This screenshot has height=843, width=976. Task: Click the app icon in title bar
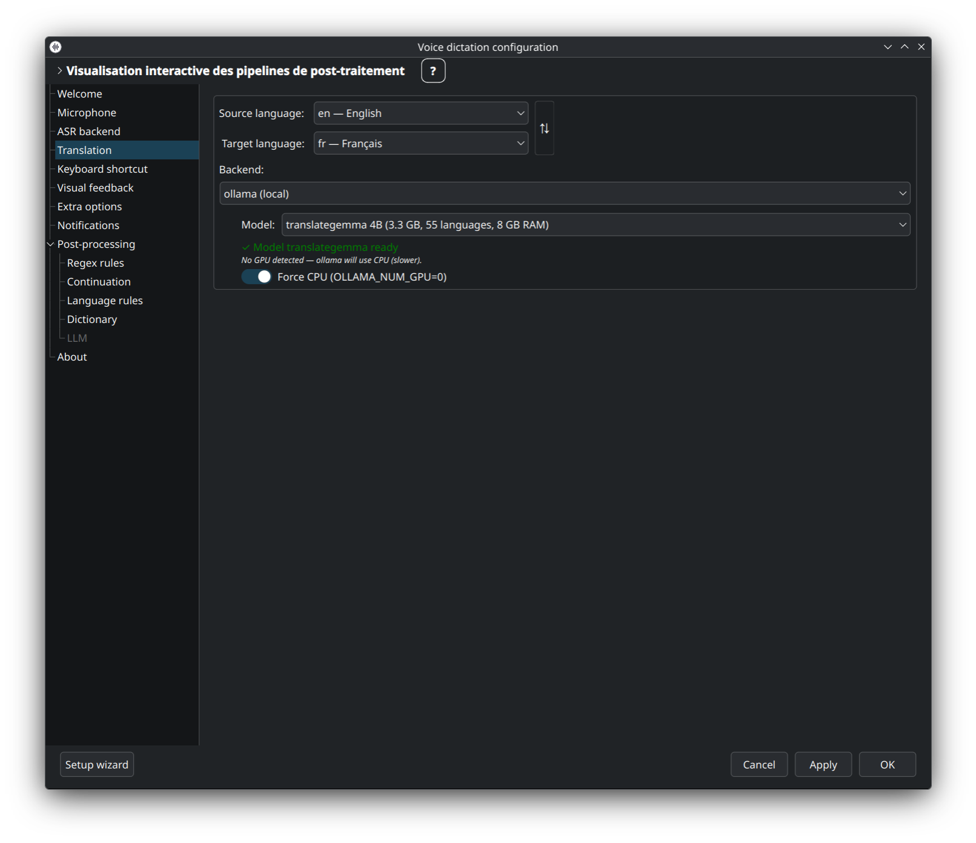[x=56, y=47]
